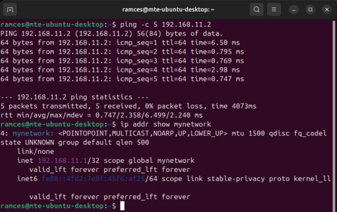This screenshot has width=337, height=212.
Task: Click the '5 packets transmitted, 5 received' line
Action: tap(128, 106)
